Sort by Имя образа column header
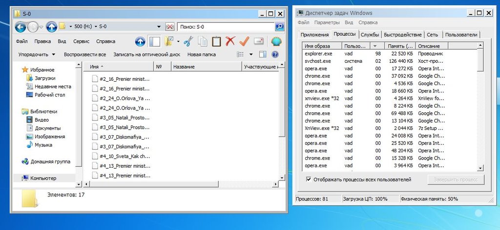The height and width of the screenshot is (230, 500). click(x=322, y=46)
